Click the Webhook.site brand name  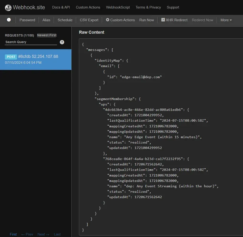[29, 7]
